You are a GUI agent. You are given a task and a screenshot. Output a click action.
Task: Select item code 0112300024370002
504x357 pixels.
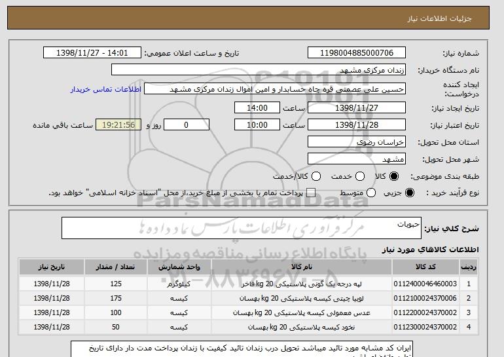[425, 327]
